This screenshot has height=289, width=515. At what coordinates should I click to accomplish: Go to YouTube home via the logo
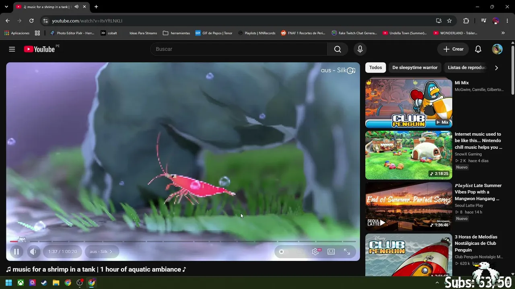click(x=39, y=49)
